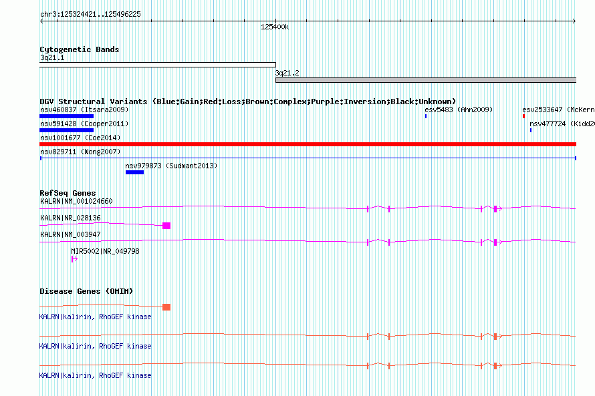Open the first KALRN|kalirin, RhoGEF kinase link
Viewport: 595px width, 396px height.
pos(95,317)
